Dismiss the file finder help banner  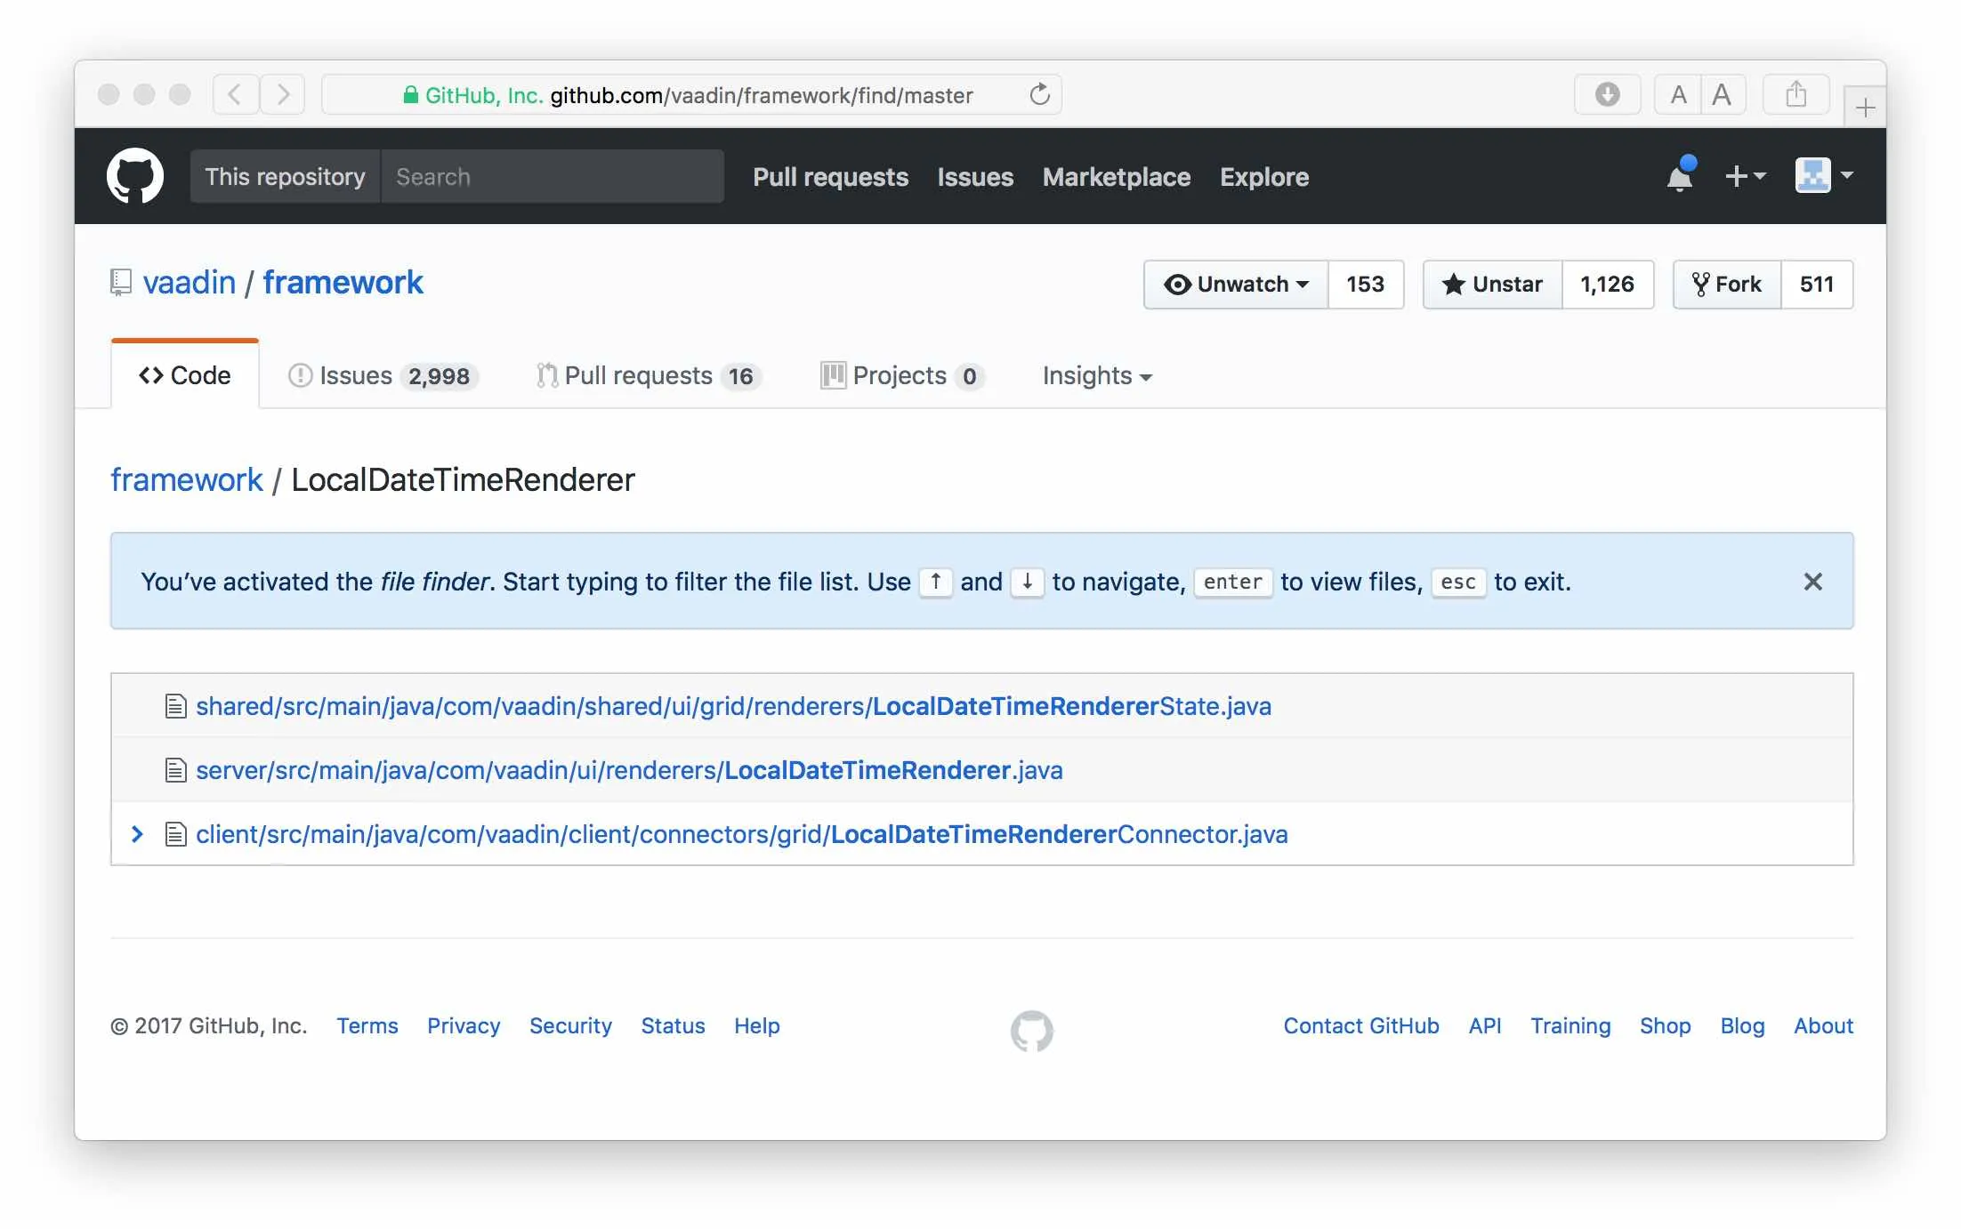1812,582
